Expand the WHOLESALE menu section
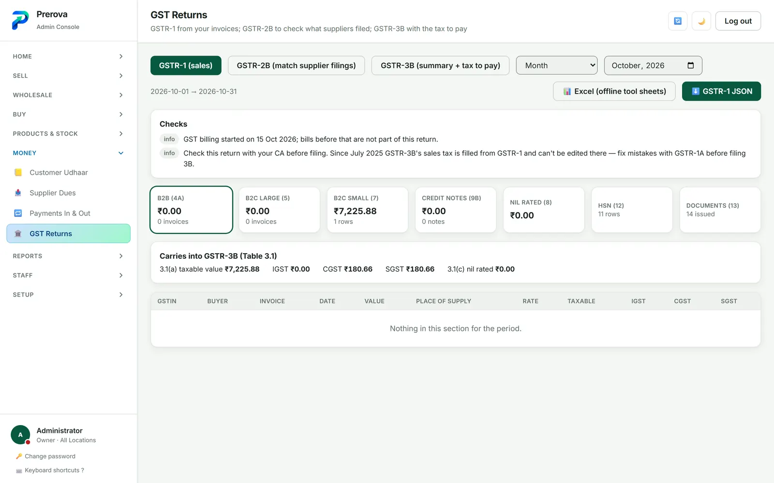This screenshot has width=774, height=483. coord(68,95)
